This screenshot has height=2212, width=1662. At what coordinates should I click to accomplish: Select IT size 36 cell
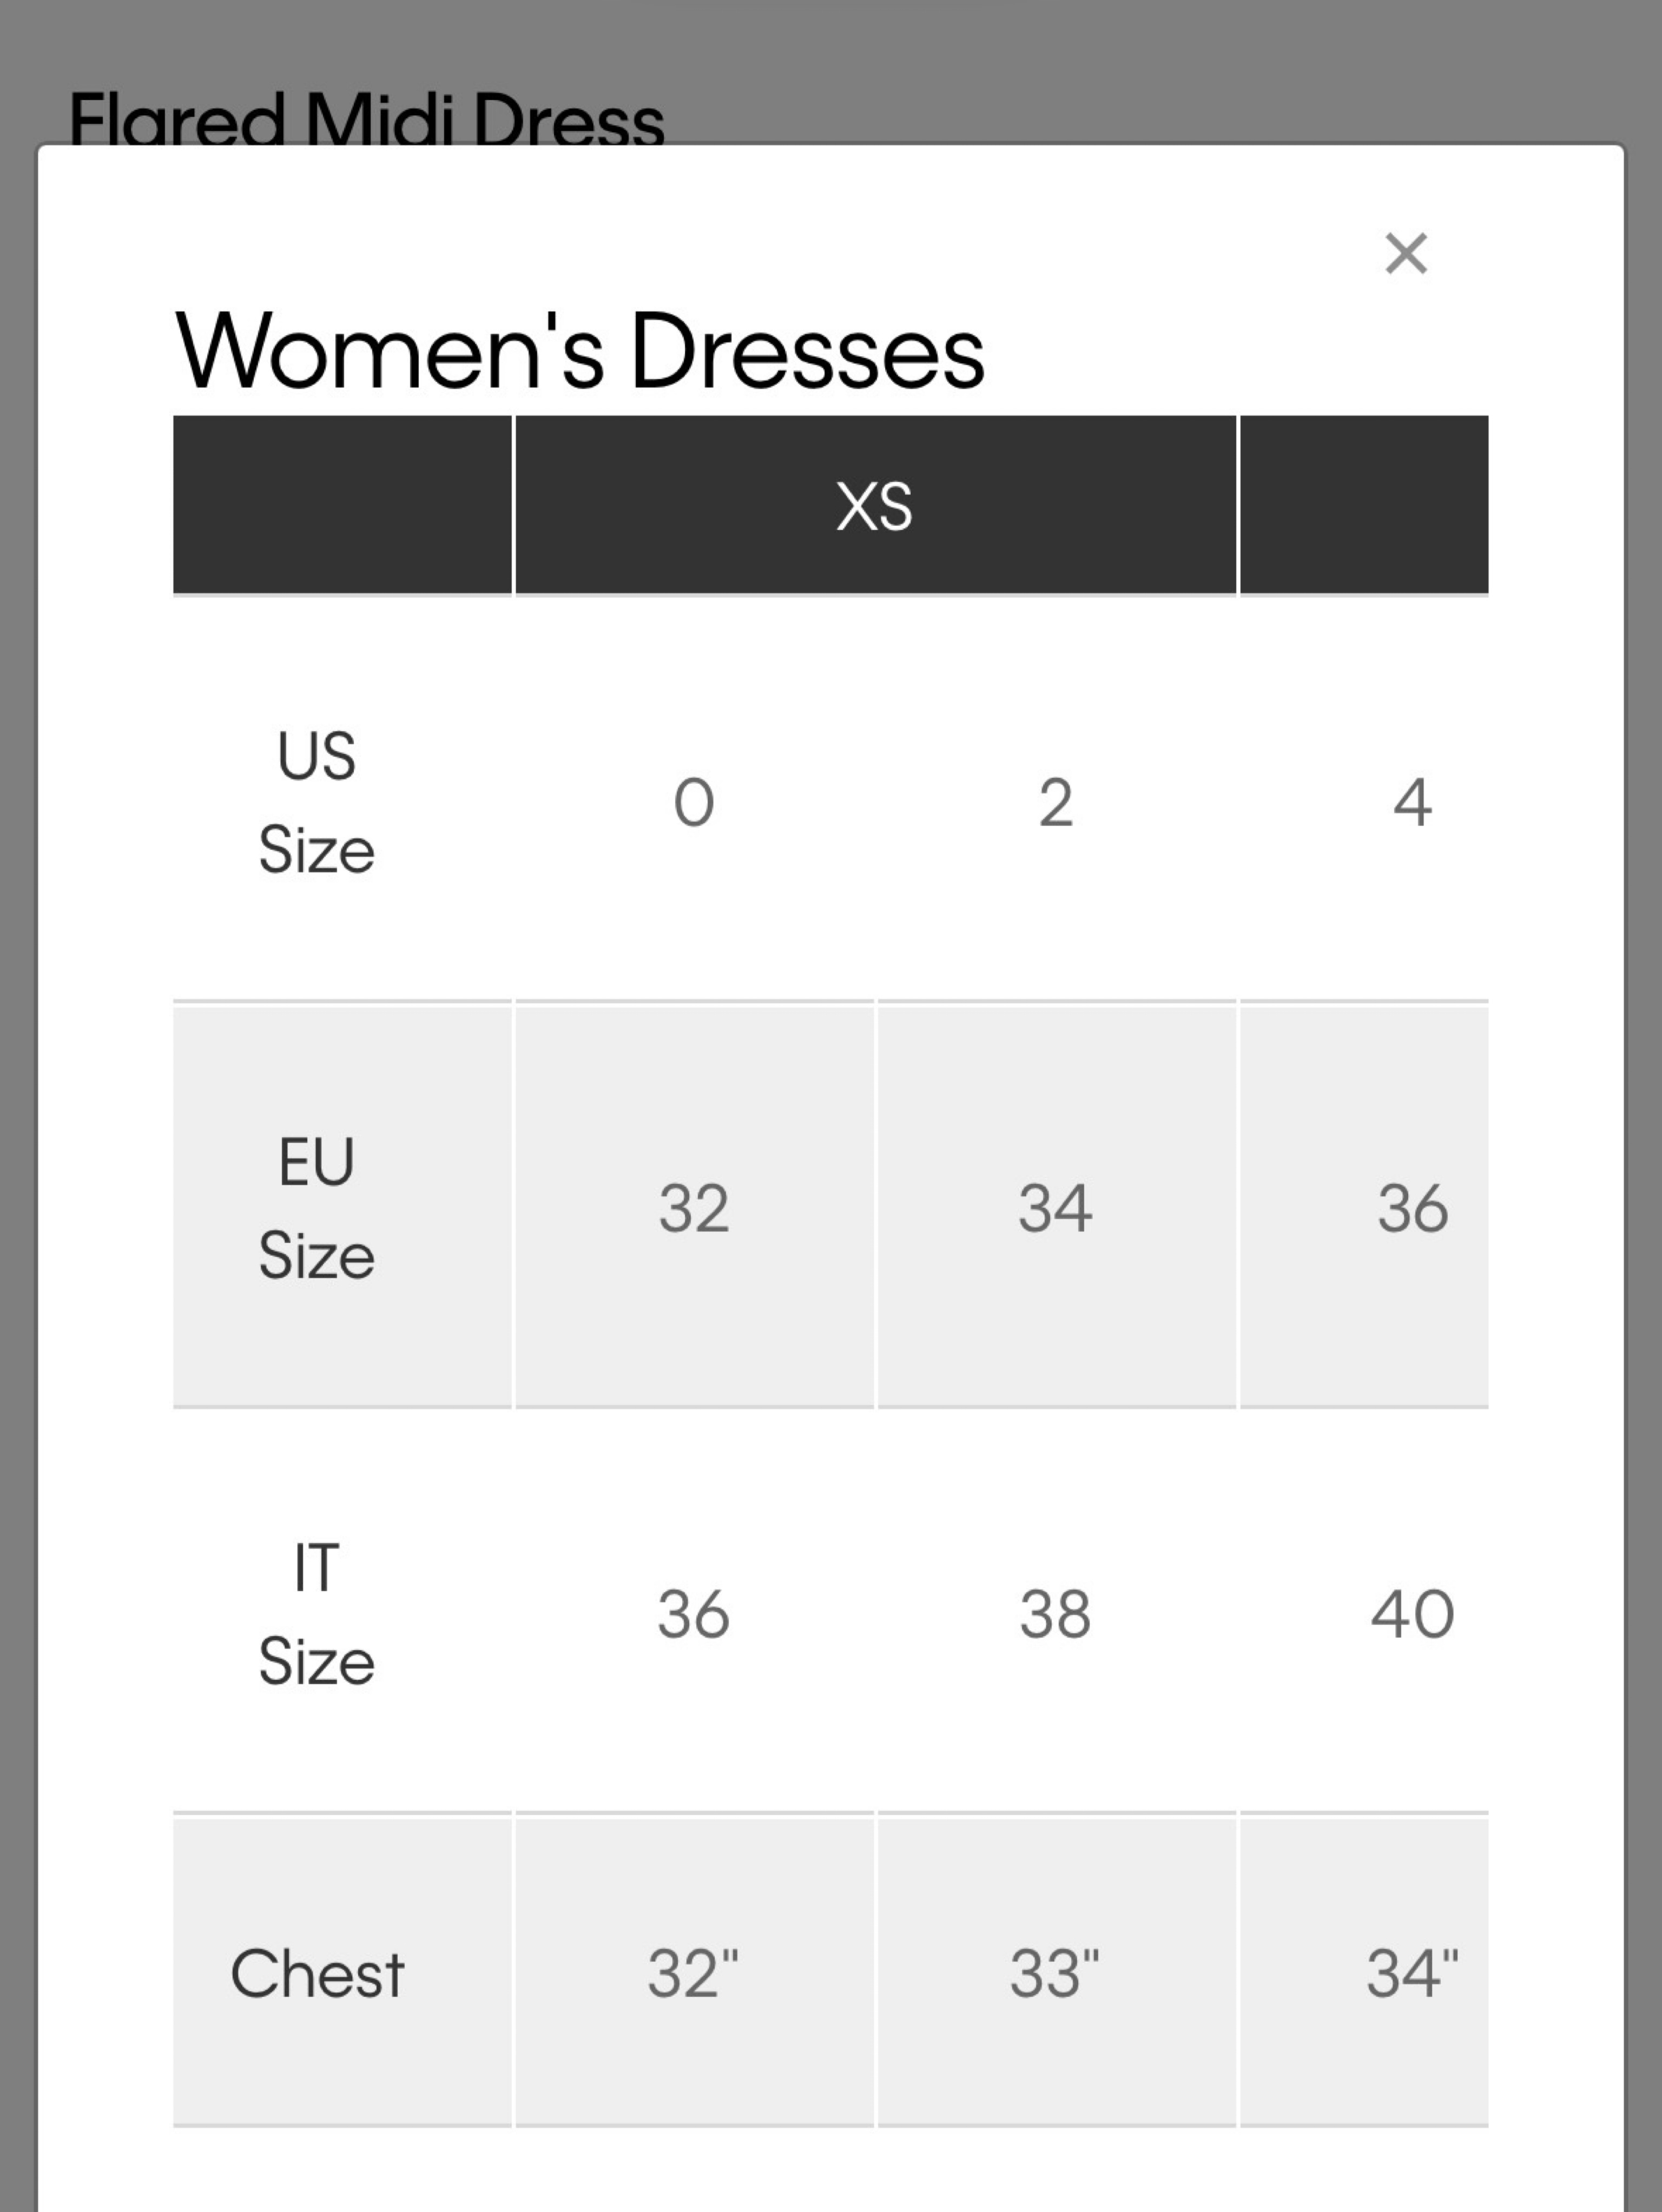point(695,1613)
